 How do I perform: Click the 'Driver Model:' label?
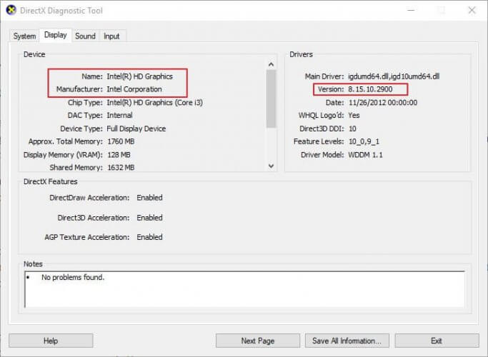click(322, 155)
